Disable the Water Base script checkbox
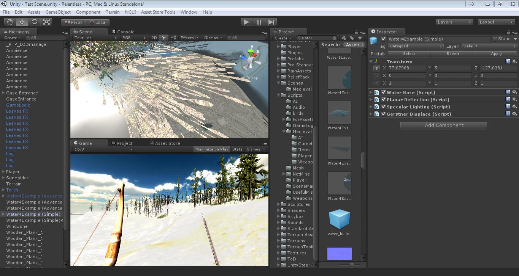This screenshot has height=276, width=519. coord(383,92)
